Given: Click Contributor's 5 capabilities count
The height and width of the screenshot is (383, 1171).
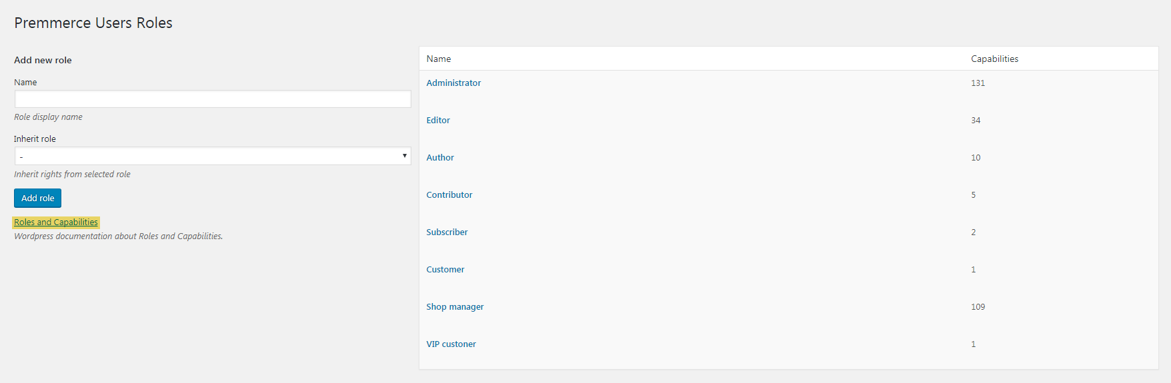Looking at the screenshot, I should pos(974,195).
